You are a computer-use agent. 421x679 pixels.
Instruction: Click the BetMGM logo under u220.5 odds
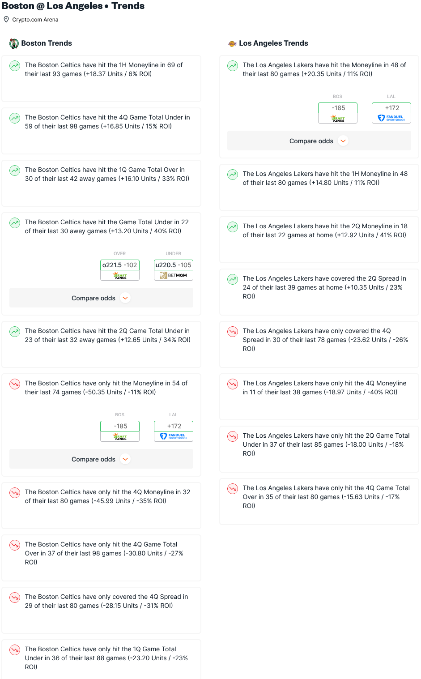(174, 275)
